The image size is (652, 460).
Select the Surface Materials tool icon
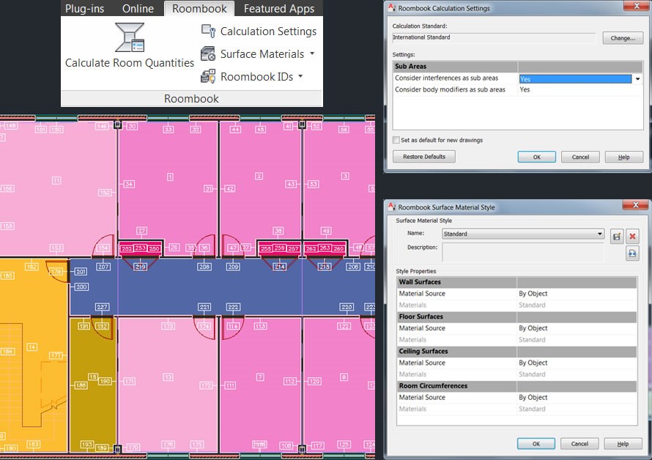[207, 53]
